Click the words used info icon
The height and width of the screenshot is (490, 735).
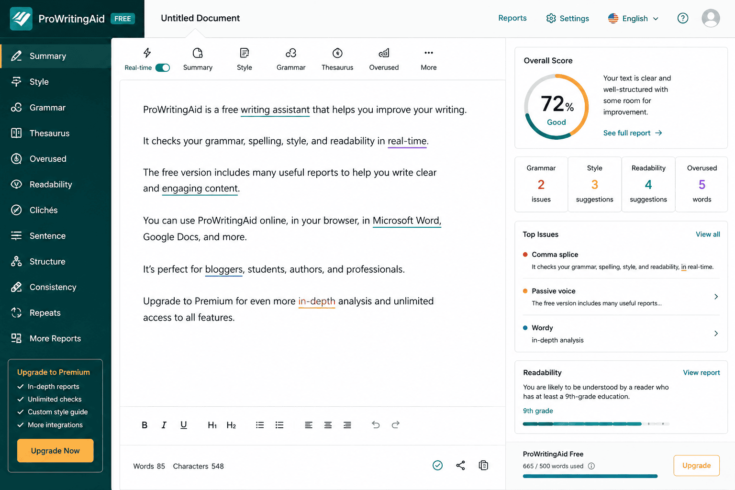click(591, 466)
